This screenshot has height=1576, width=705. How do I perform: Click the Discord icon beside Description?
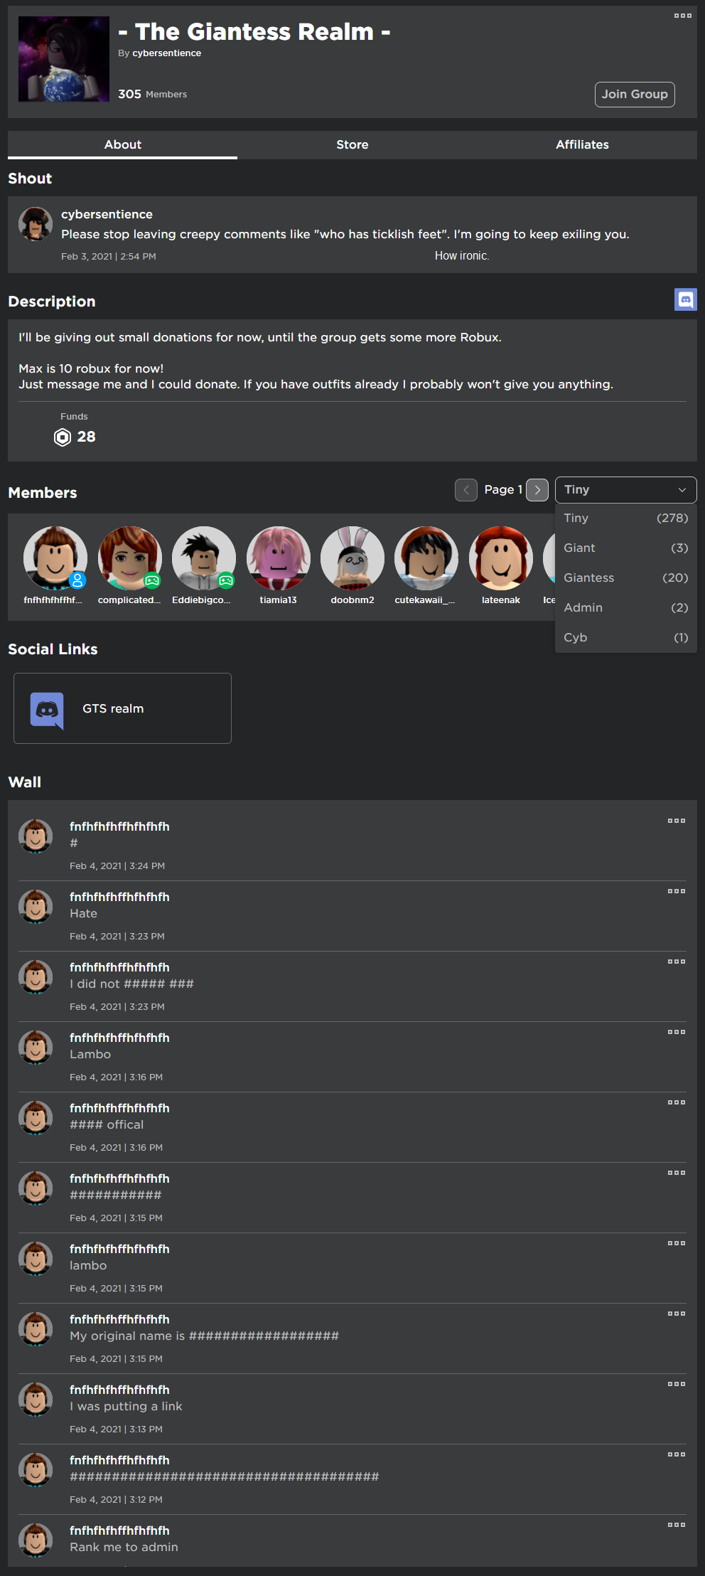click(x=685, y=299)
